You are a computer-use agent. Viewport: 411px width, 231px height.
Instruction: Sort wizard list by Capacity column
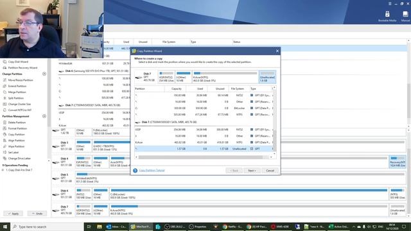pyautogui.click(x=176, y=89)
